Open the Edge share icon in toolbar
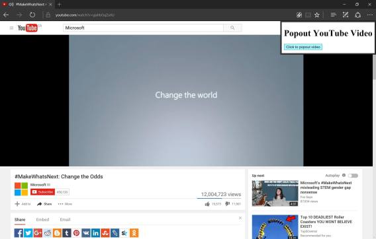The height and width of the screenshot is (239, 376). click(x=357, y=15)
